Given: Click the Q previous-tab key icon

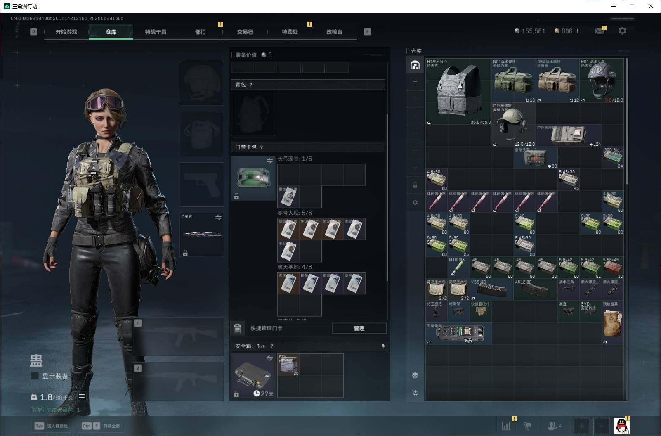Looking at the screenshot, I should coord(34,32).
